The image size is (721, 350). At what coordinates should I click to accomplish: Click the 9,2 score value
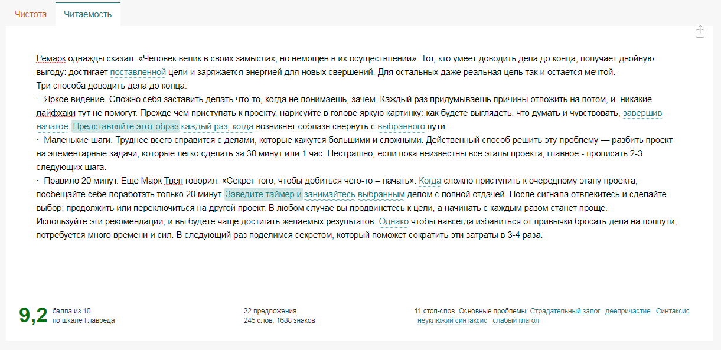click(33, 315)
